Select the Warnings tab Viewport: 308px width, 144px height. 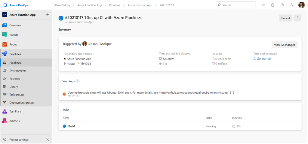coord(71,81)
